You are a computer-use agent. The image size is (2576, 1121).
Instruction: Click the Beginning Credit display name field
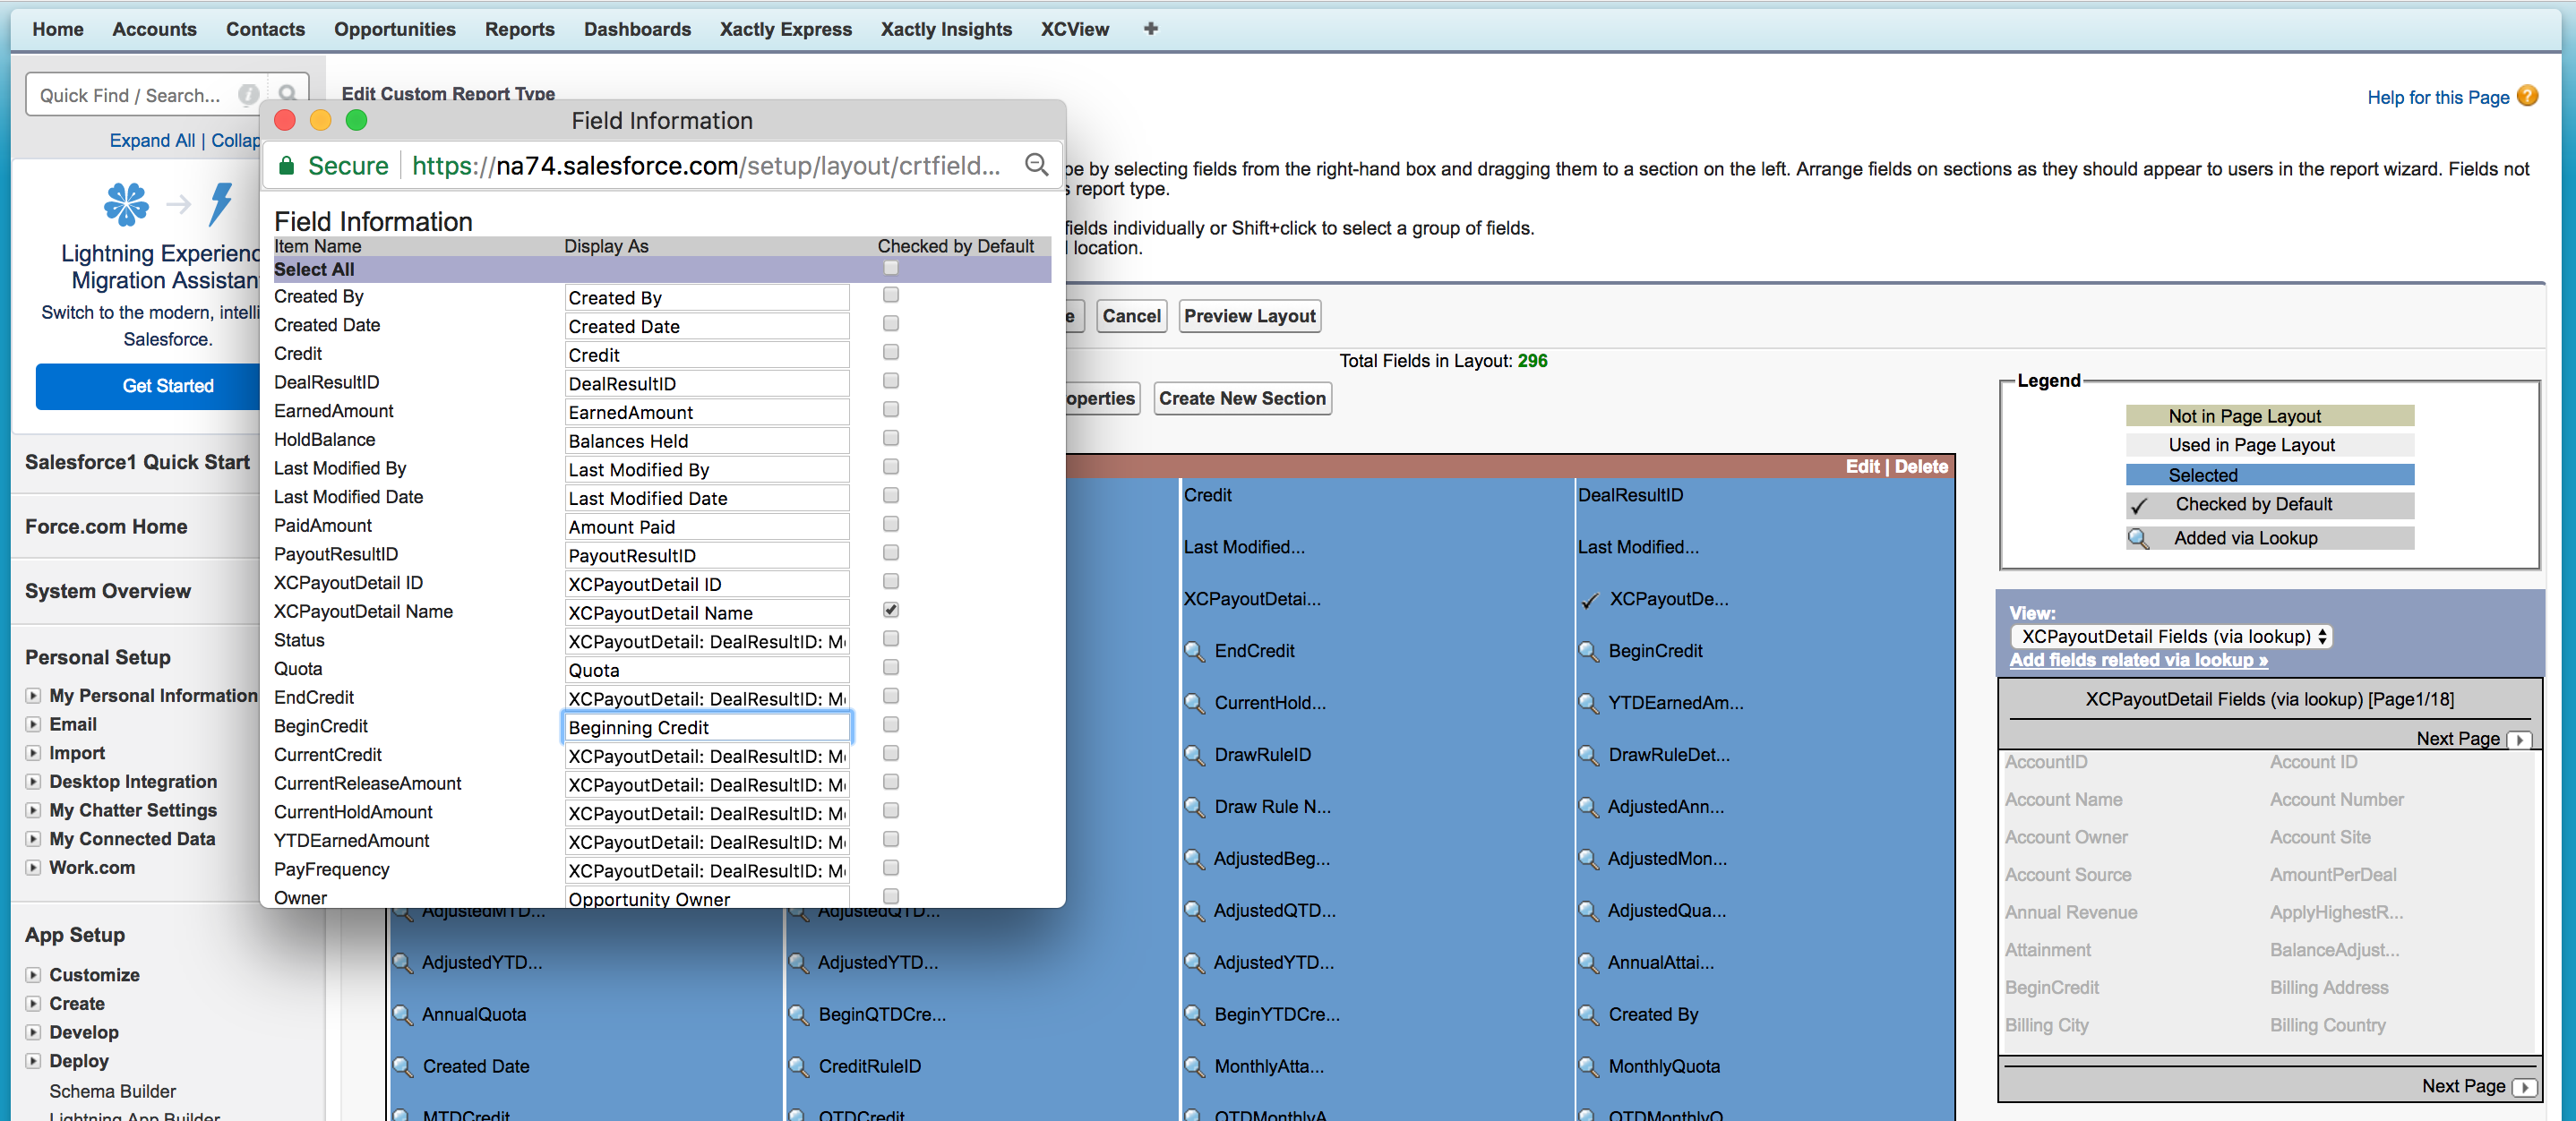(707, 727)
